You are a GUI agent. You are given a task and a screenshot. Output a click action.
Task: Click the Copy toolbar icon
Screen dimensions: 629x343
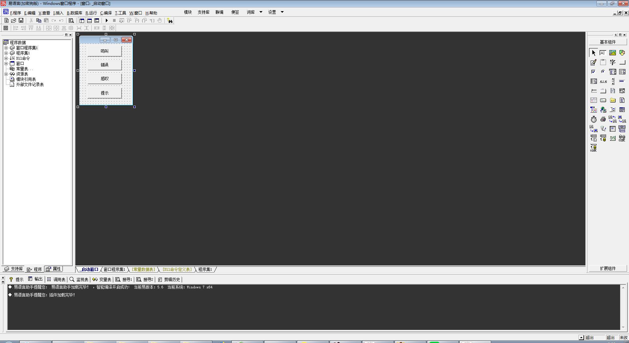point(39,20)
